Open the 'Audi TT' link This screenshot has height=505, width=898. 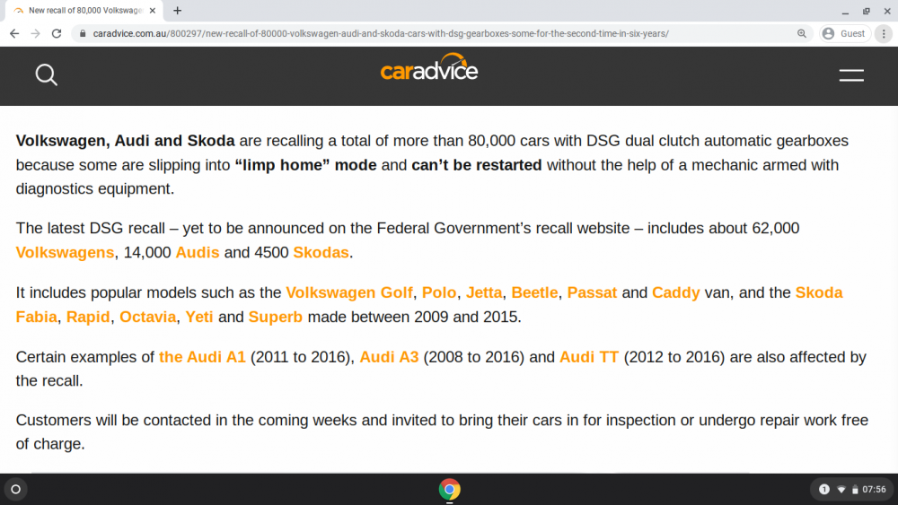(x=589, y=357)
